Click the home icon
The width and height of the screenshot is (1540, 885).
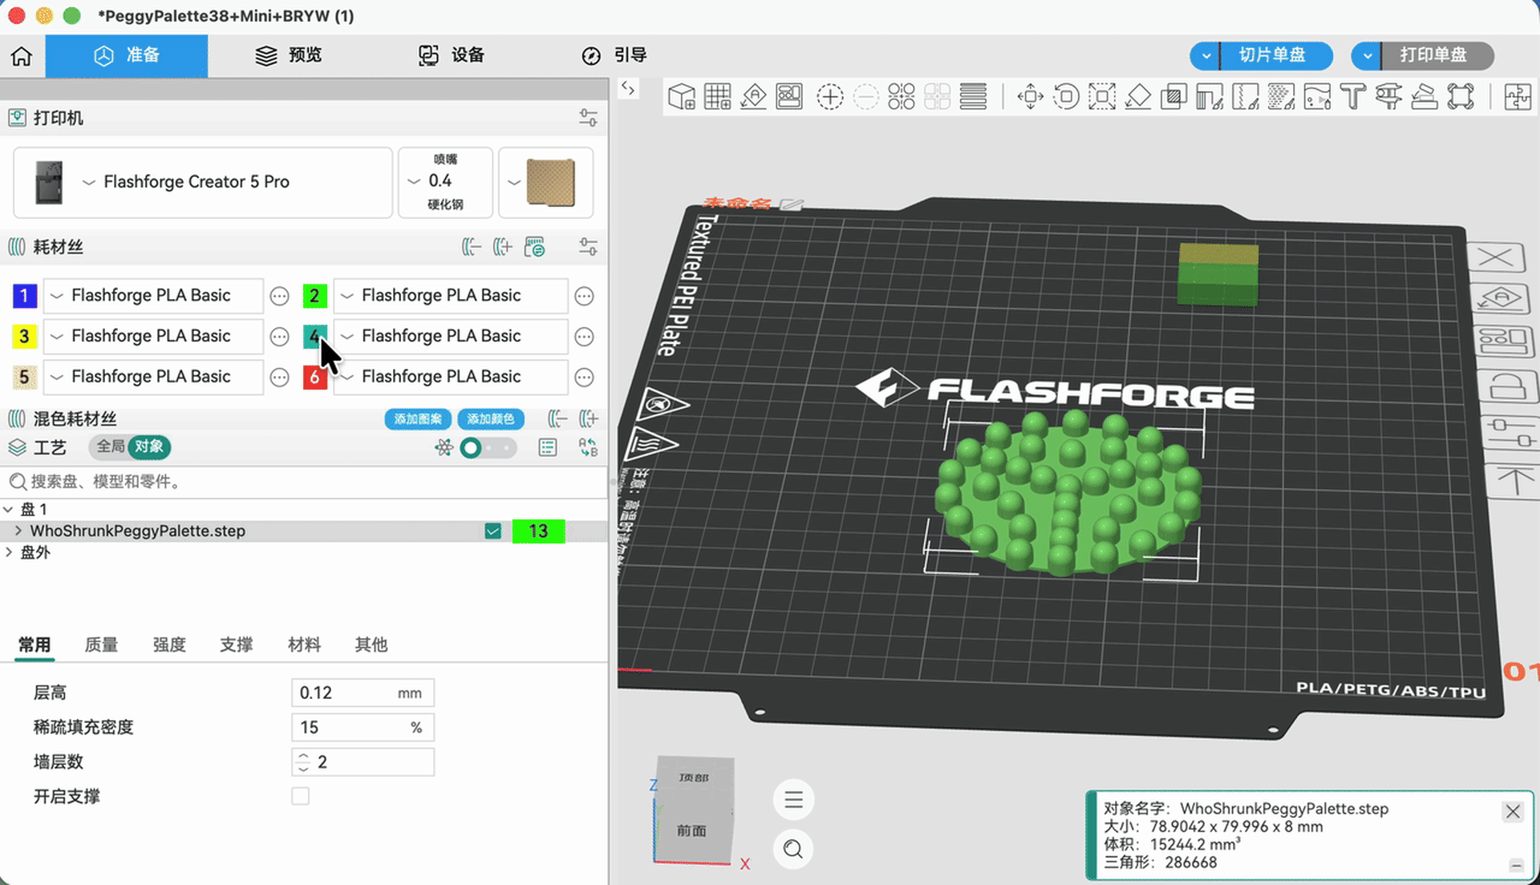(22, 56)
